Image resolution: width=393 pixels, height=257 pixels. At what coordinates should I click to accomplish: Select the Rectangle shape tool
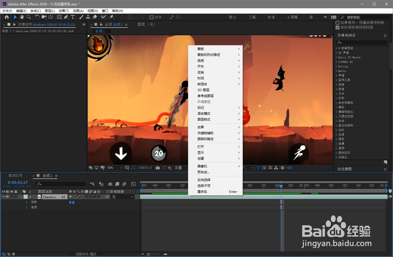[59, 17]
